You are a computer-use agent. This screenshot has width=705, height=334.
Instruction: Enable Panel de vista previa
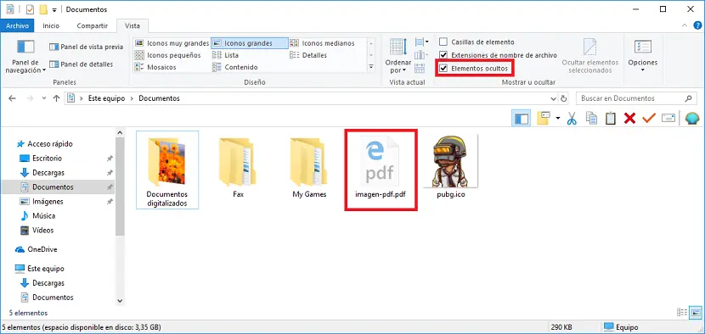coord(87,47)
